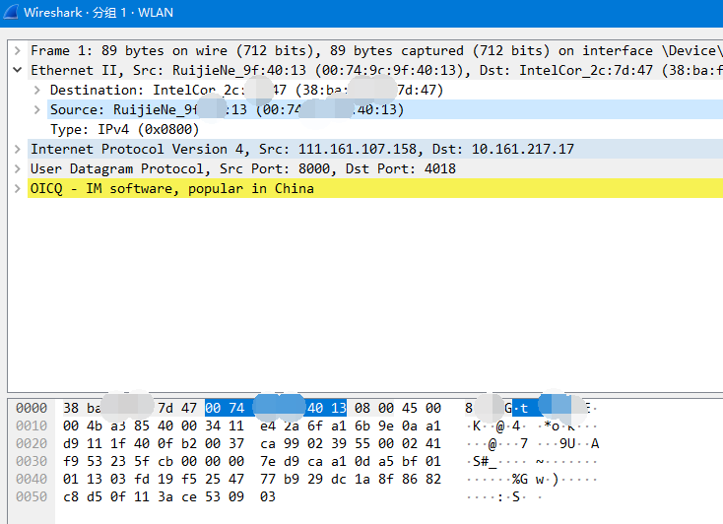
Task: Expand the Frame 1 tree row
Action: pyautogui.click(x=18, y=50)
